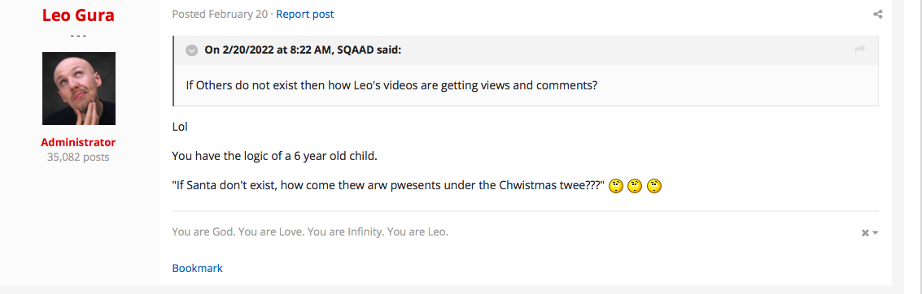The height and width of the screenshot is (294, 922).
Task: Click the 35,082 posts count
Action: [78, 158]
